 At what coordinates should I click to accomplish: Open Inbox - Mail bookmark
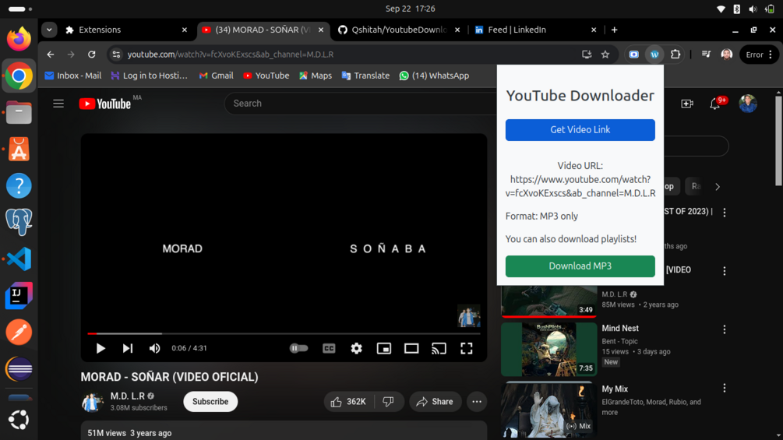73,76
